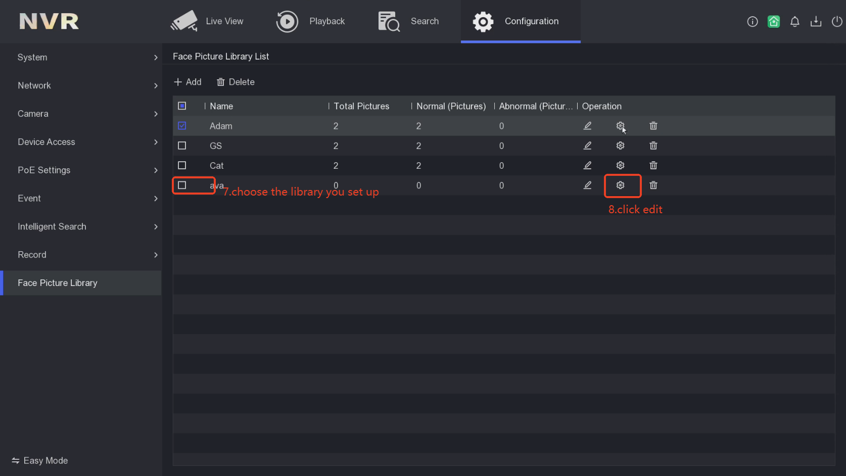Click the information icon in header
The width and height of the screenshot is (846, 476).
tap(752, 21)
